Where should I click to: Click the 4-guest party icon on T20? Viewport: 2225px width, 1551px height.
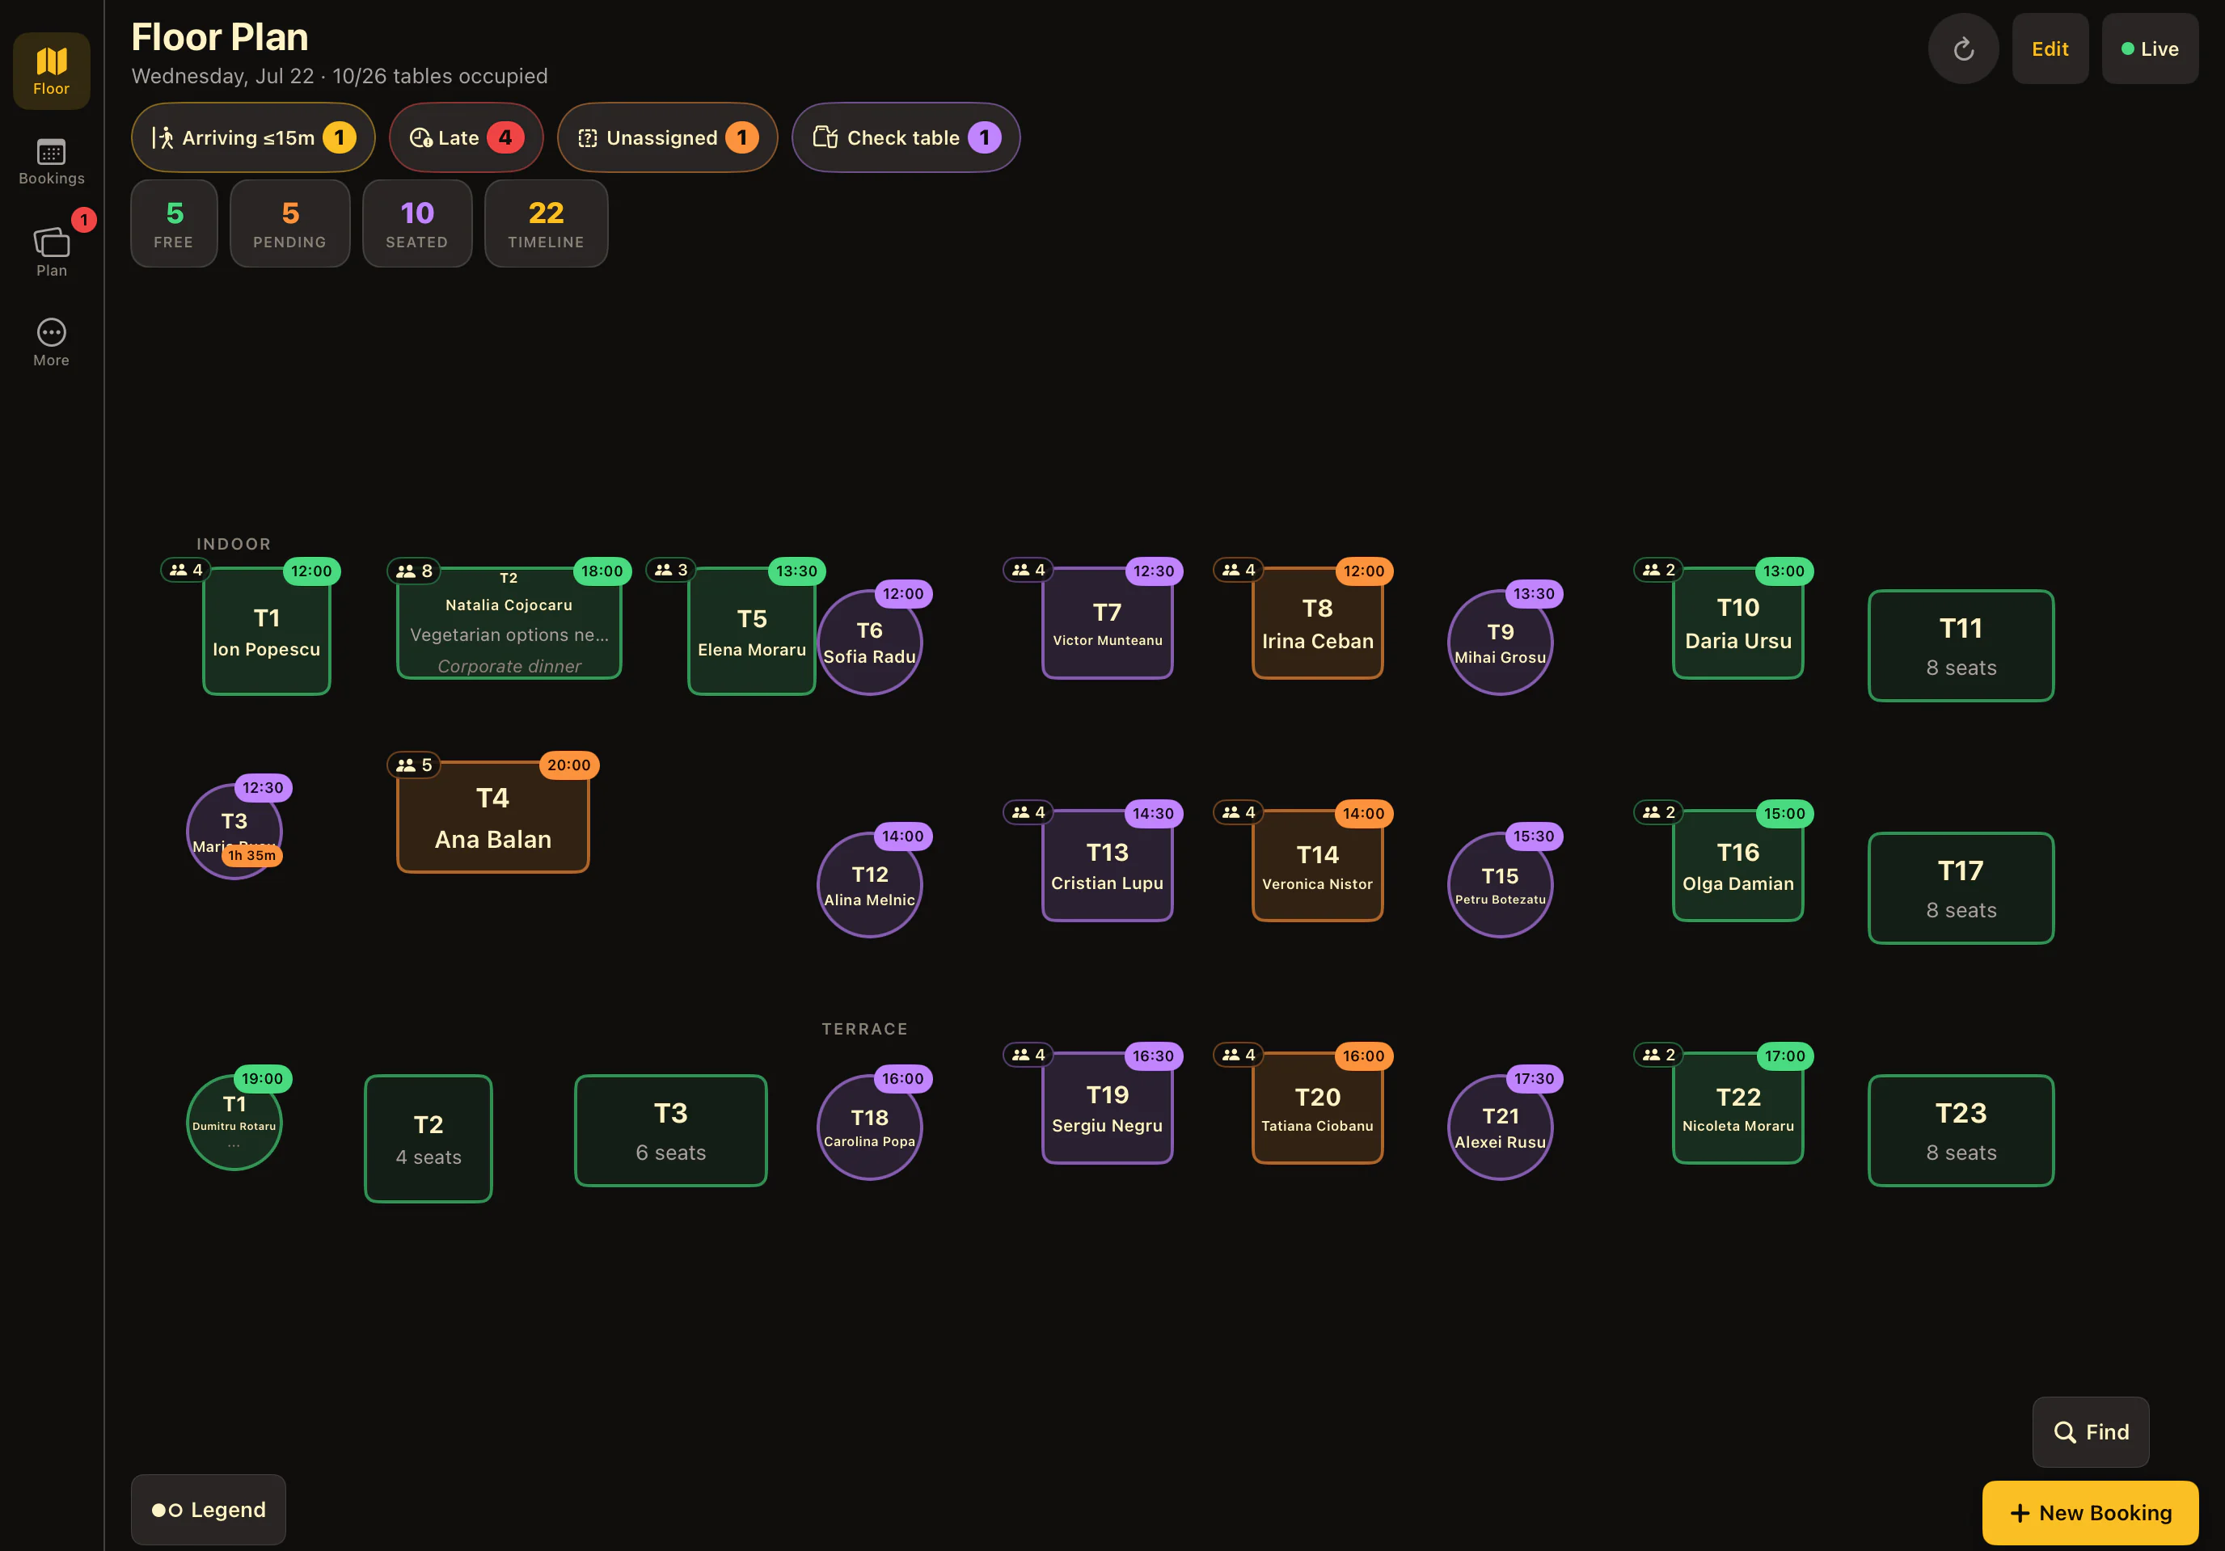tap(1239, 1054)
